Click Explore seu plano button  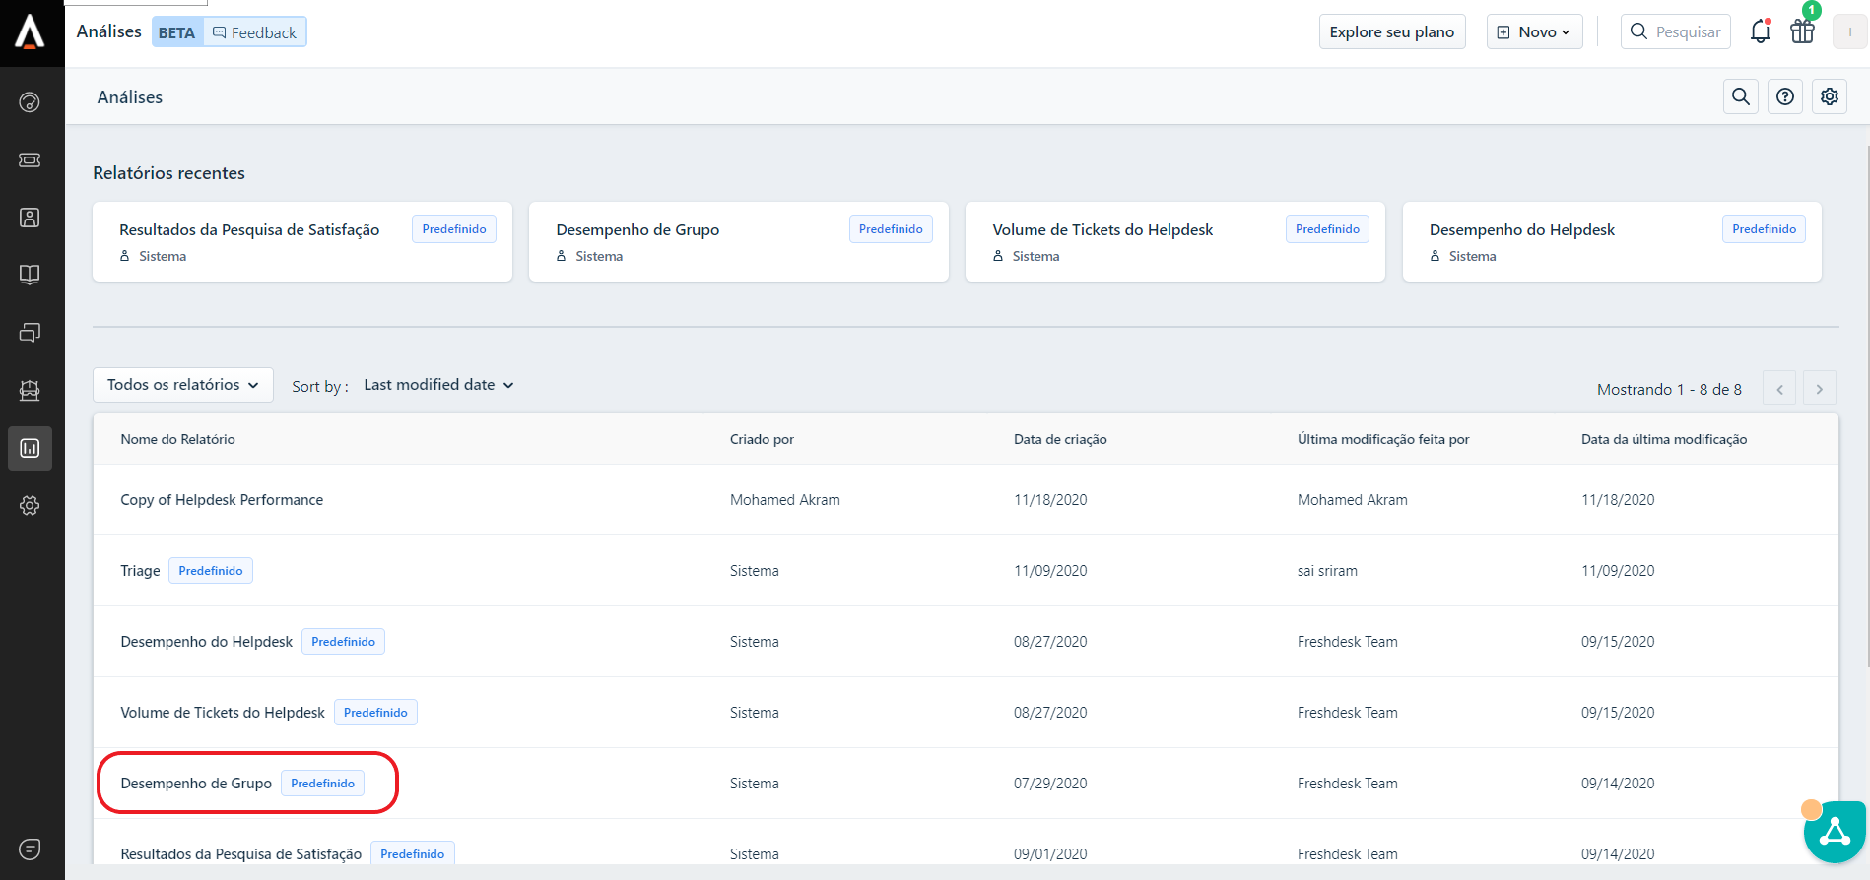1391,31
